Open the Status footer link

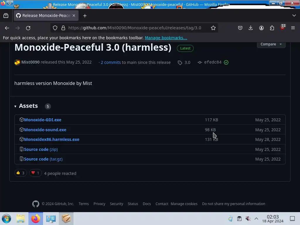133,204
